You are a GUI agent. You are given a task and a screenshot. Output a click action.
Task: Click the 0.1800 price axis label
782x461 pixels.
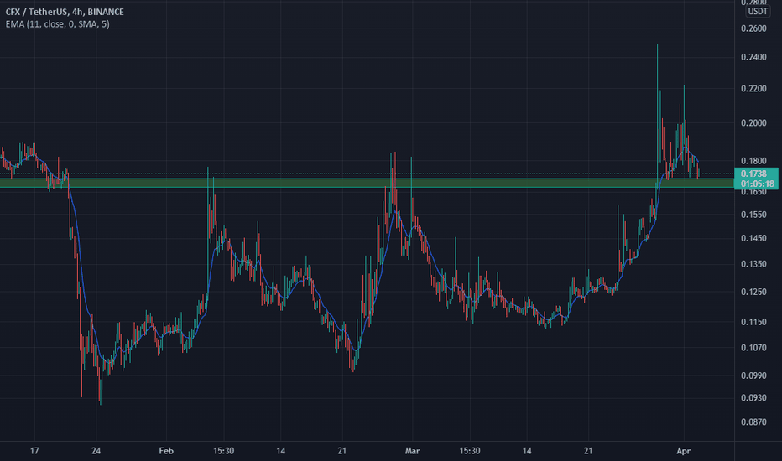click(753, 161)
